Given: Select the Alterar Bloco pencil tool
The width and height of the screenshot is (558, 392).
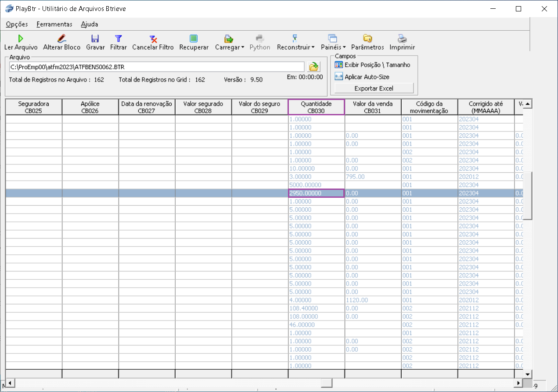Looking at the screenshot, I should pyautogui.click(x=61, y=39).
